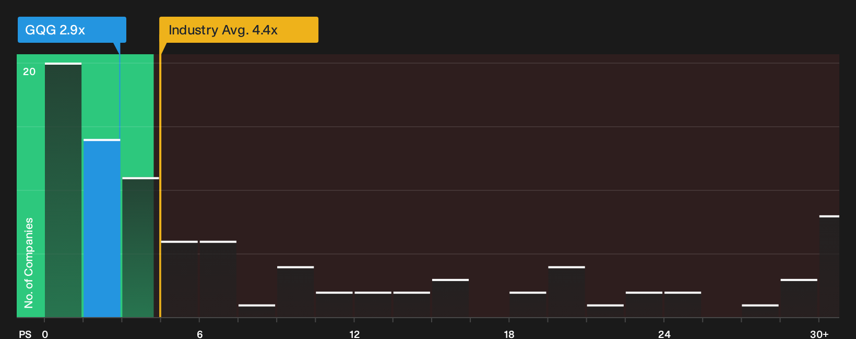Select the bar starting at the PS 18 tick
The height and width of the screenshot is (339, 856).
(x=528, y=305)
